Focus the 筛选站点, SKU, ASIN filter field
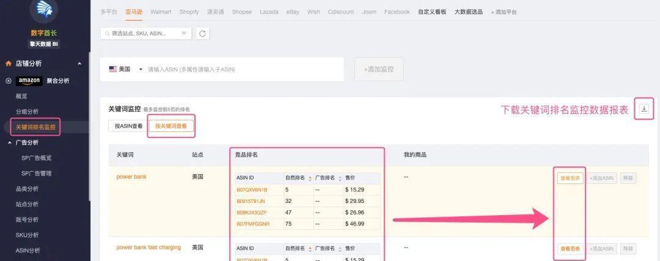Image resolution: width=660 pixels, height=261 pixels. [145, 34]
